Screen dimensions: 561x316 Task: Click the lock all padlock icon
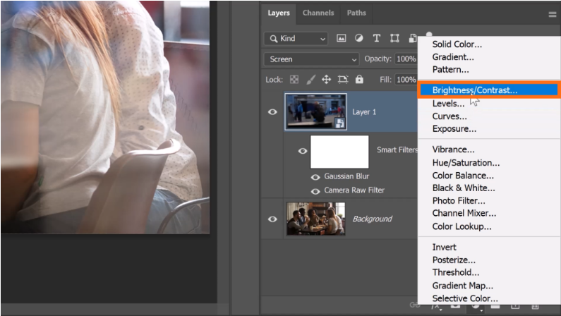pos(359,80)
